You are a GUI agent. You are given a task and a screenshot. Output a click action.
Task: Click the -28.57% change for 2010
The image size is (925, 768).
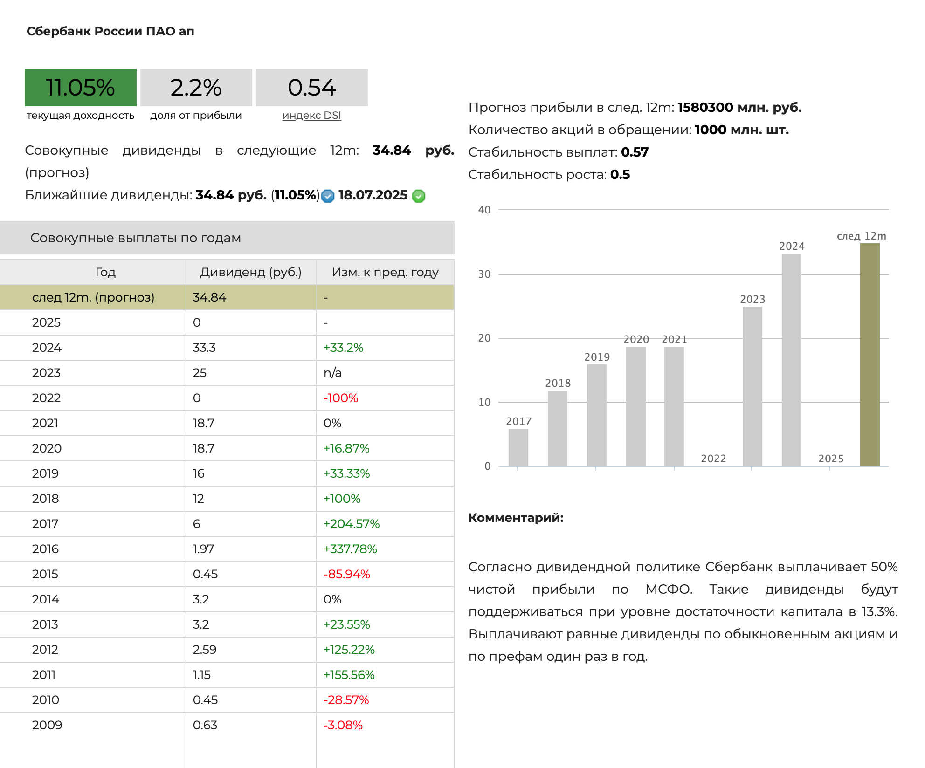[346, 700]
